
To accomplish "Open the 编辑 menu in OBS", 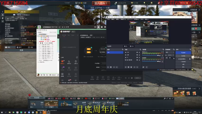I will pyautogui.click(x=113, y=20).
